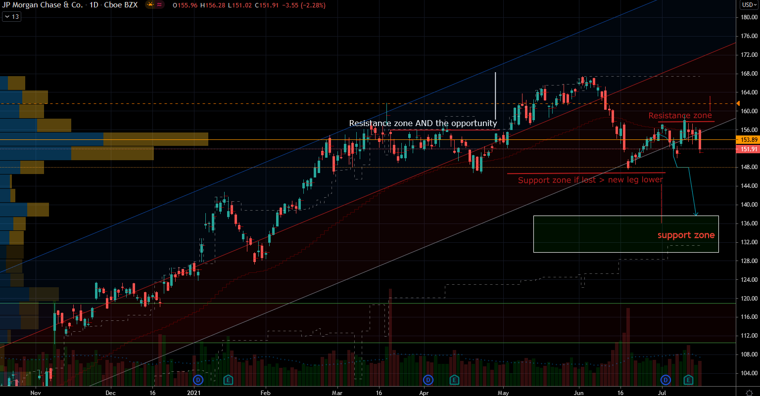Viewport: 760px width, 396px height.
Task: Click the Cboe BZX exchange label
Action: pyautogui.click(x=122, y=5)
